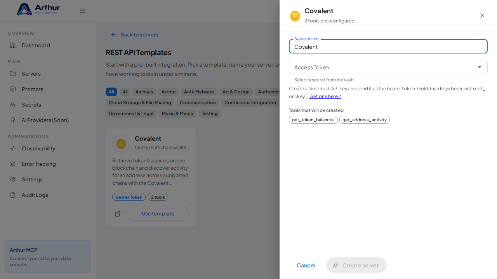Click the Access Token dropdown arrow
This screenshot has height=279, width=497.
[480, 67]
